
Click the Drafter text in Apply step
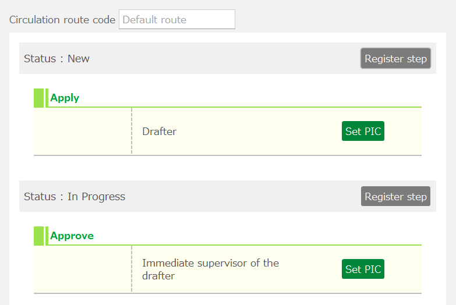pos(159,132)
